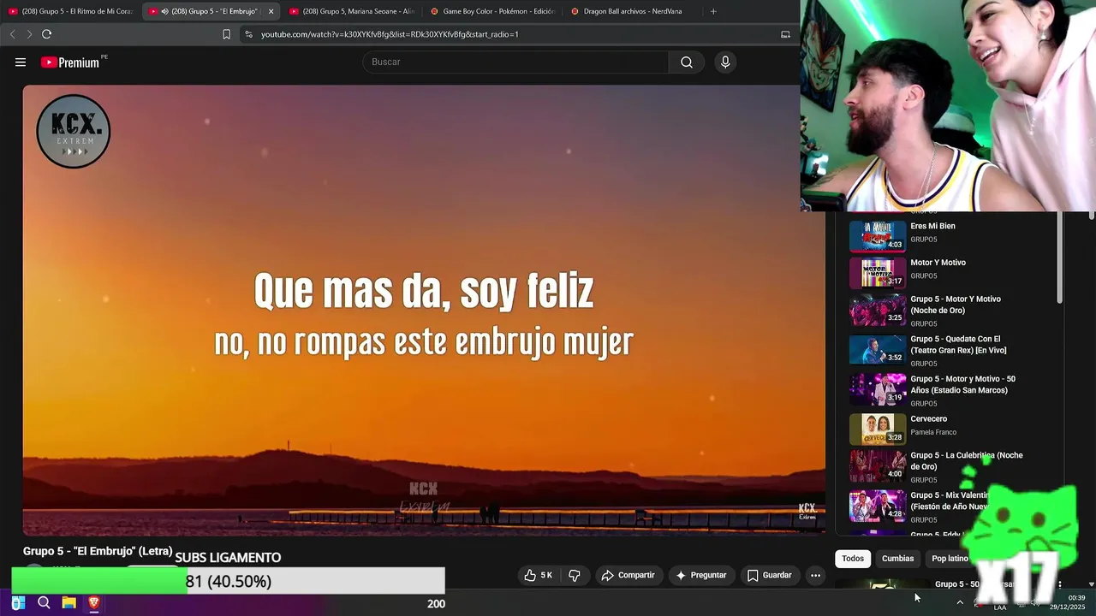Switch to El Ritmo de Mi Corazón tab

tap(70, 11)
